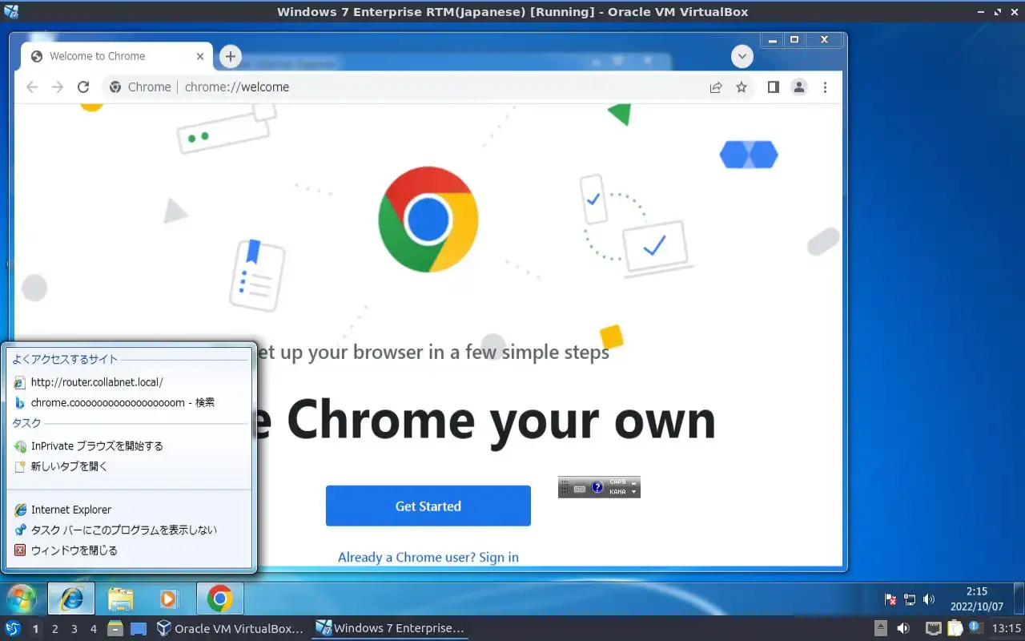
Task: Open the chrome.cooo…m search entry in jump list
Action: tap(129, 402)
